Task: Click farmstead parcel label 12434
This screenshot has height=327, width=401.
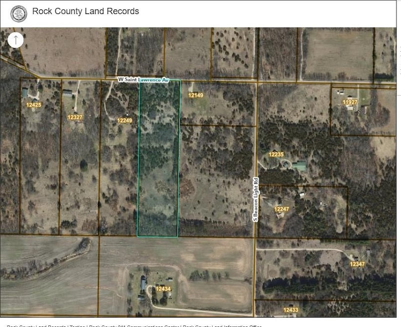Action: click(163, 289)
